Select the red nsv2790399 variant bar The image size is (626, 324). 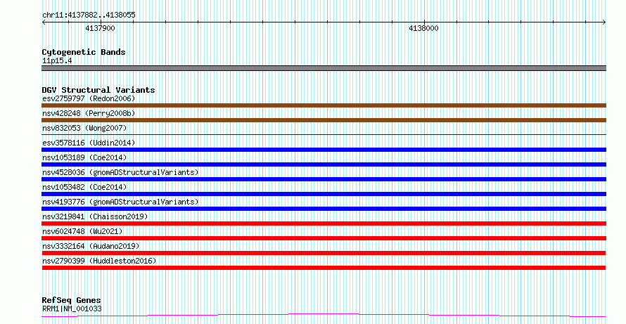tap(324, 268)
